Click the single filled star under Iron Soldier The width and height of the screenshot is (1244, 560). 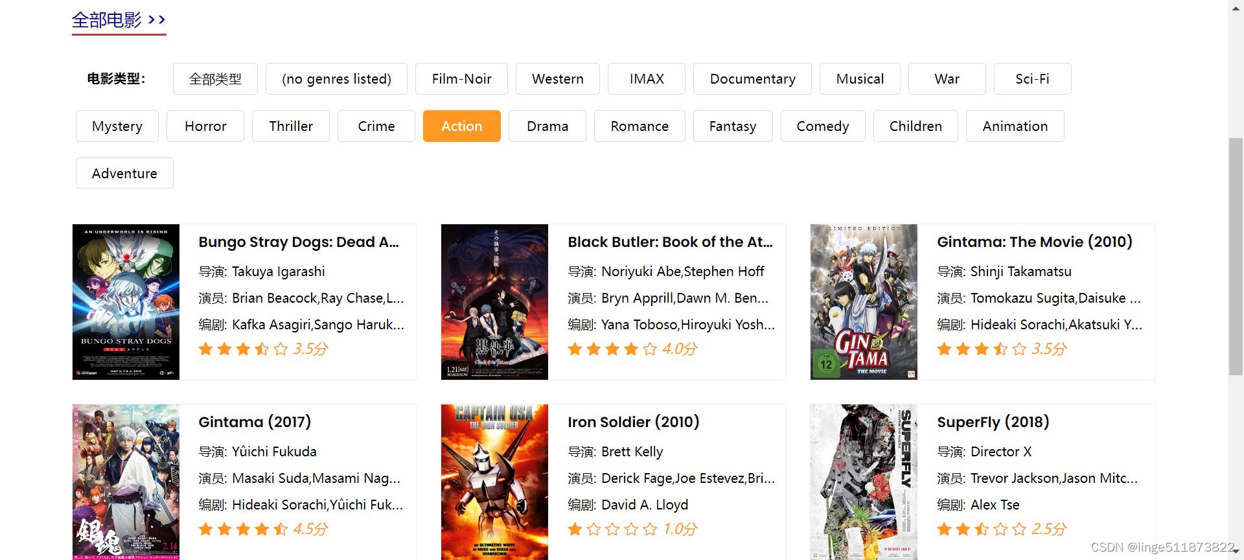click(575, 530)
